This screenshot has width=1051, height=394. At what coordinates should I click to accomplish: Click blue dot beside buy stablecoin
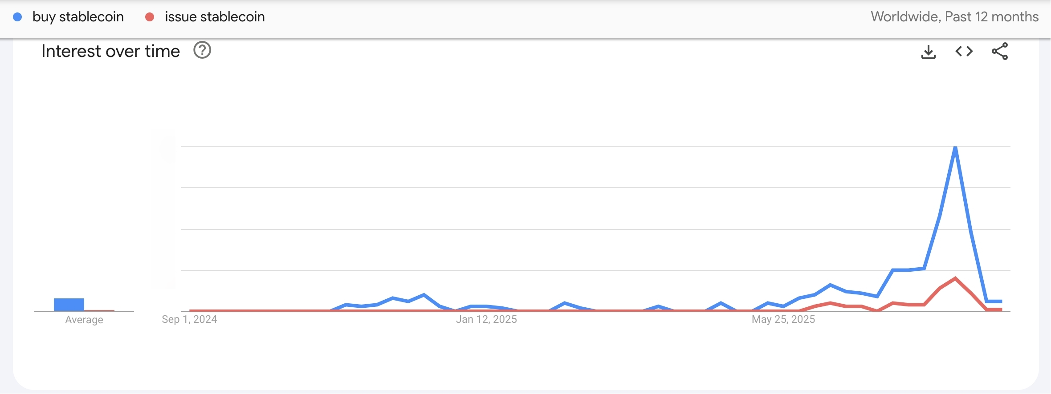coord(18,17)
